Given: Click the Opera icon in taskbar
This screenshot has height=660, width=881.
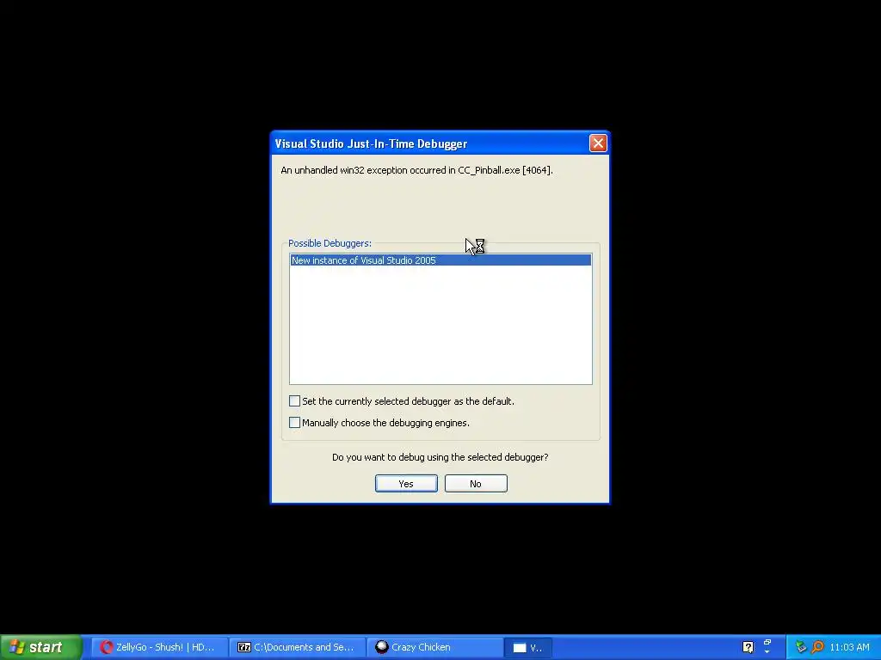Looking at the screenshot, I should tap(106, 647).
